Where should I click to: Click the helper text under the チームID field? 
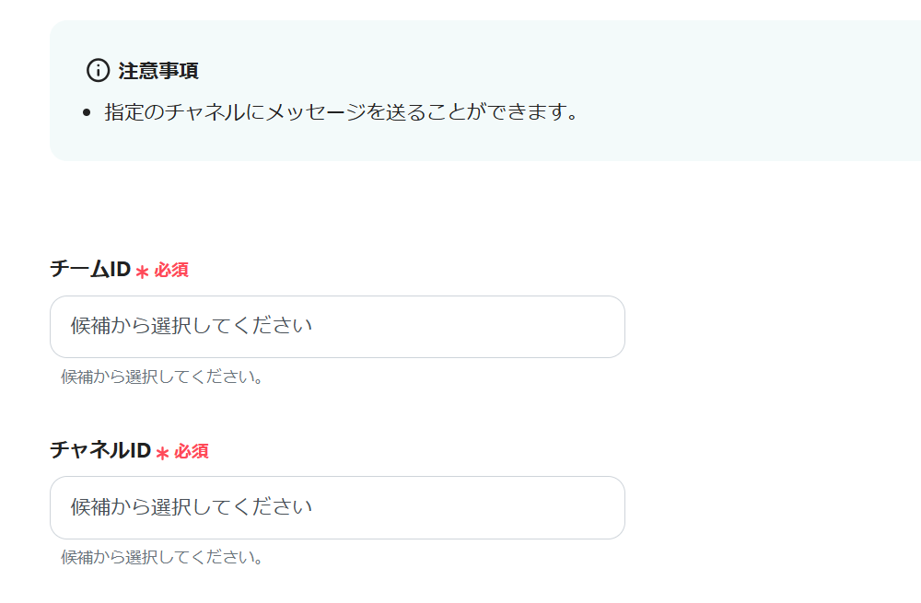(162, 377)
